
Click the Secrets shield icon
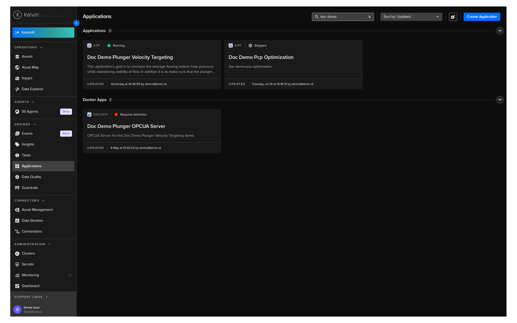(x=17, y=264)
